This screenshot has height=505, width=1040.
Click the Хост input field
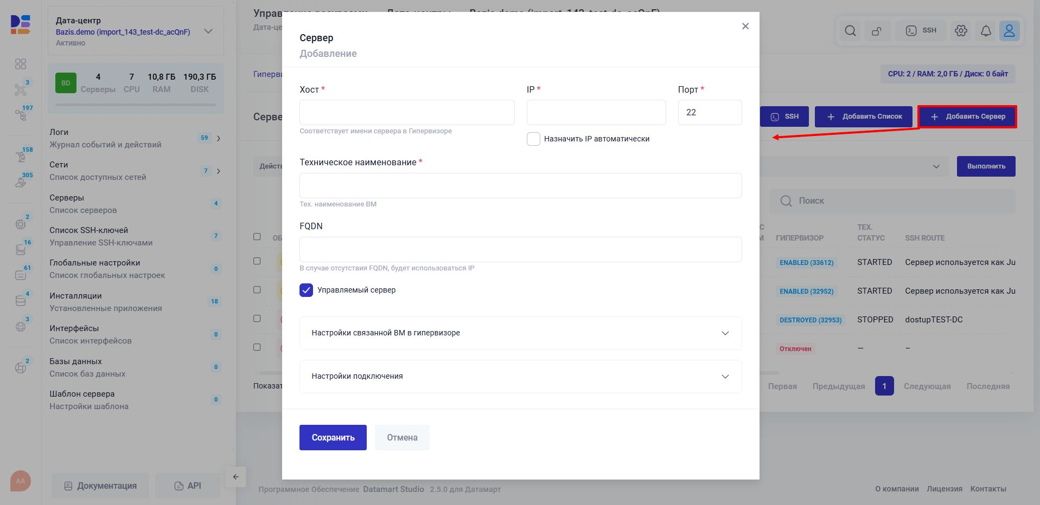(407, 112)
